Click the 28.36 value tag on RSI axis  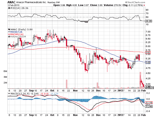(x=149, y=21)
